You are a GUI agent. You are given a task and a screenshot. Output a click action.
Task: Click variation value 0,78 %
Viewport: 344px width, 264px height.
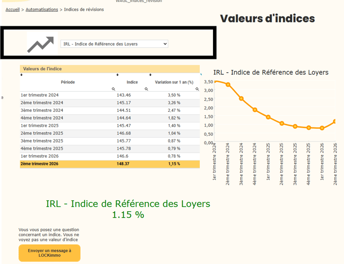tap(174, 156)
